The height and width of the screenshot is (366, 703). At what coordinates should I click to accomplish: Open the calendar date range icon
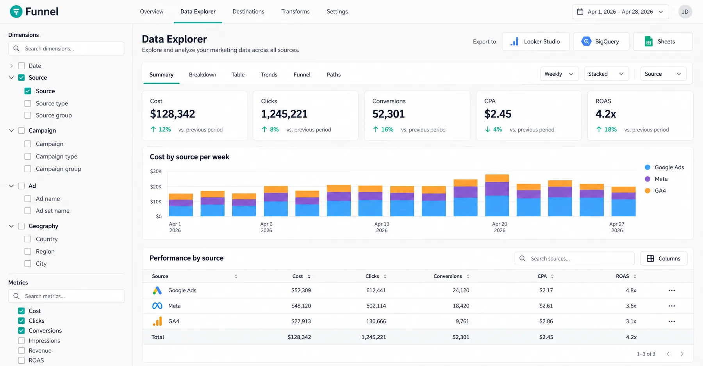click(580, 12)
